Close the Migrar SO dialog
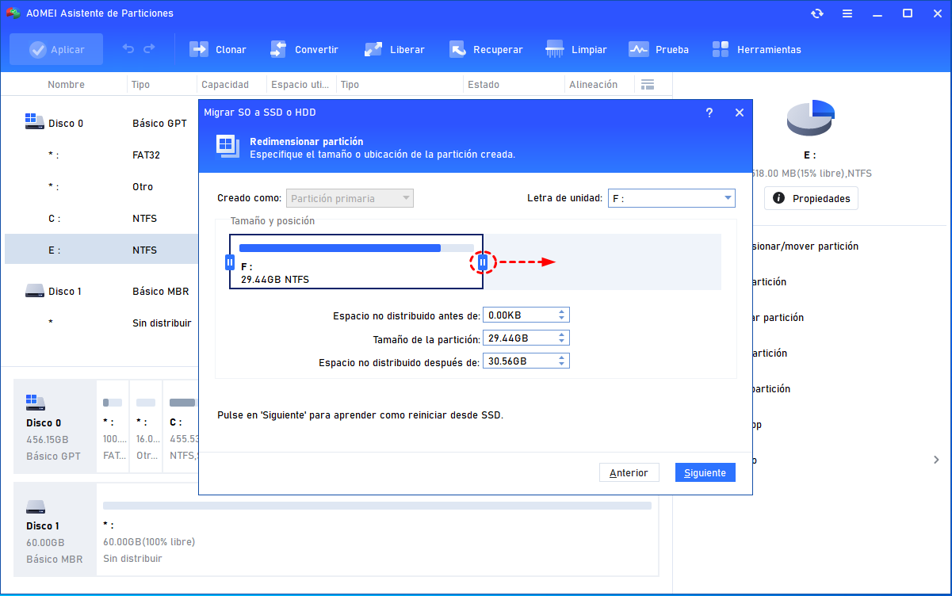952x596 pixels. [x=740, y=113]
